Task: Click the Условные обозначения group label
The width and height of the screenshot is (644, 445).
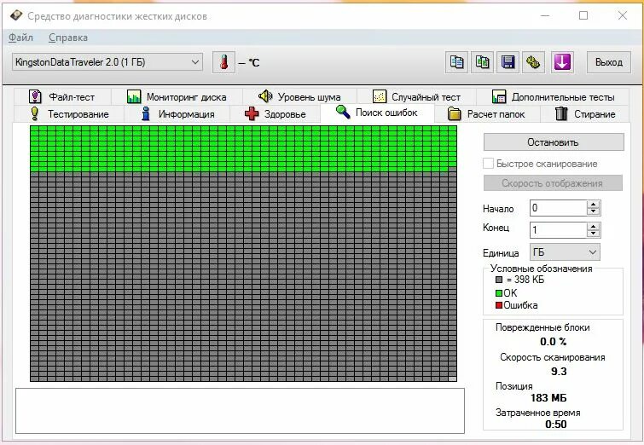Action: [541, 269]
